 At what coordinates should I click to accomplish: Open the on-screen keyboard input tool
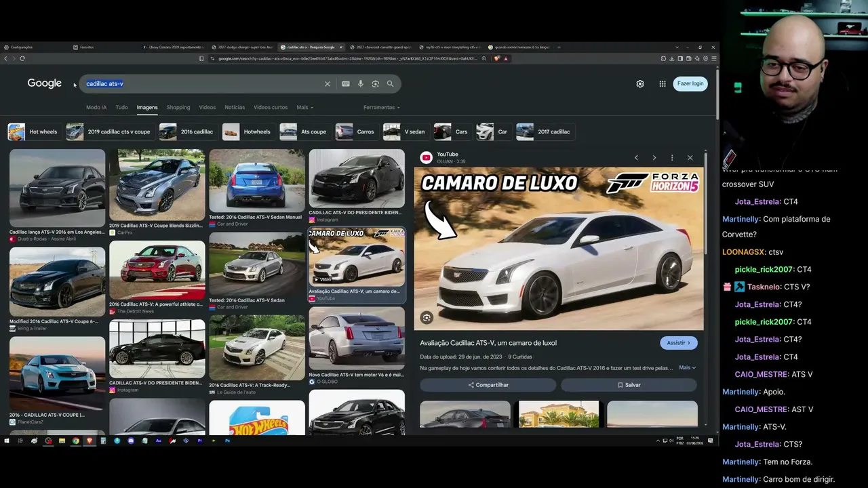pyautogui.click(x=346, y=84)
